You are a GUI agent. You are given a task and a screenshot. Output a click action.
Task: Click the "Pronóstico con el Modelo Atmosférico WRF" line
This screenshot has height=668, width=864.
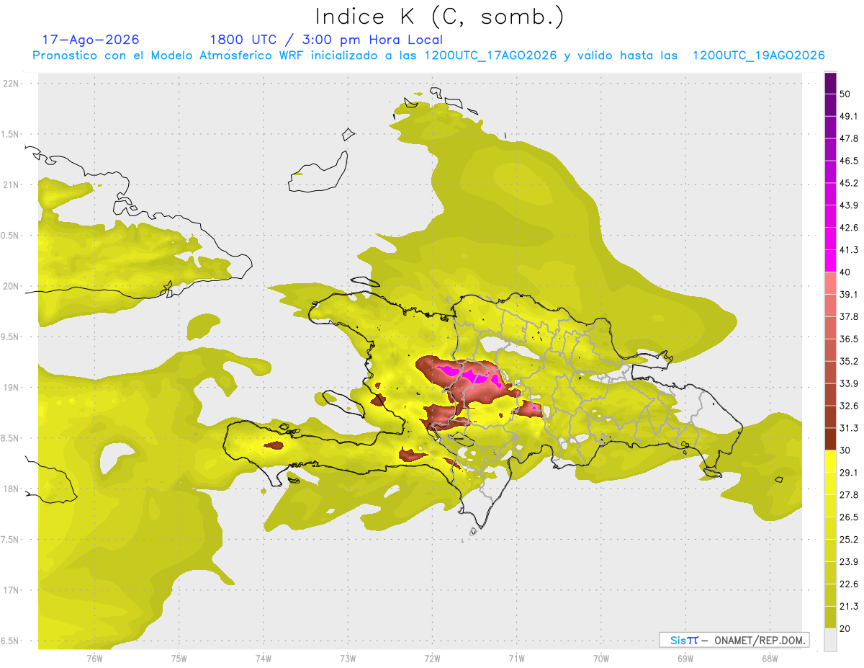428,55
